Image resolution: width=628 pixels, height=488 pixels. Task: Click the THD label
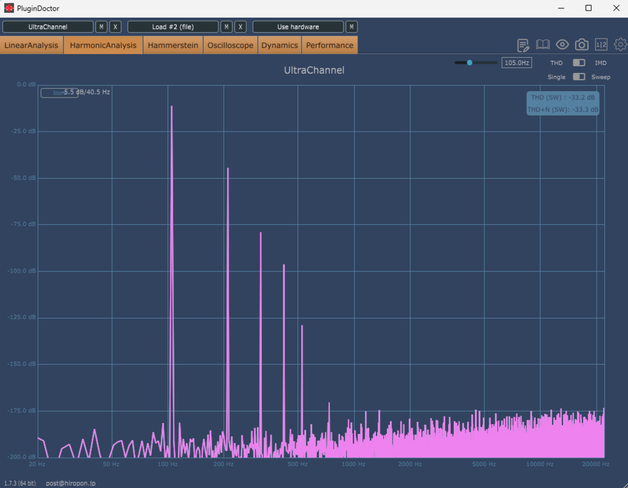[x=556, y=63]
